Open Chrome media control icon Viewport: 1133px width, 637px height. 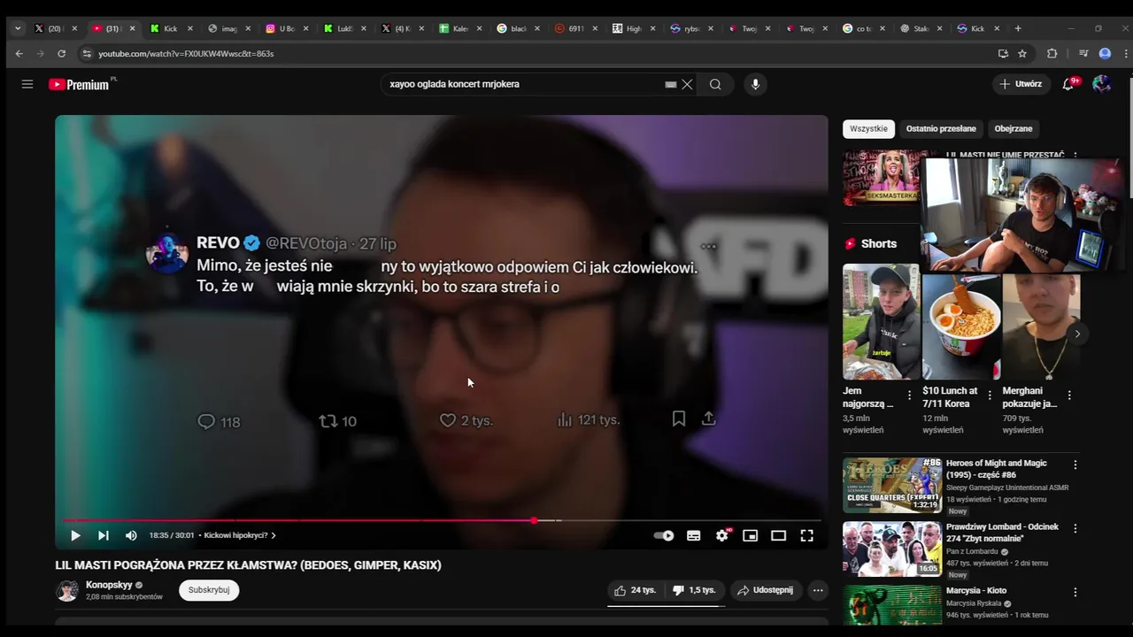(x=1083, y=53)
